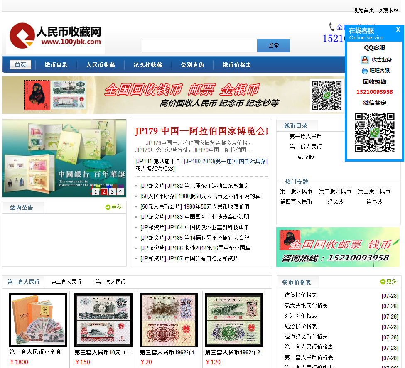Switch to 第一套人民币 tab

click(x=110, y=282)
